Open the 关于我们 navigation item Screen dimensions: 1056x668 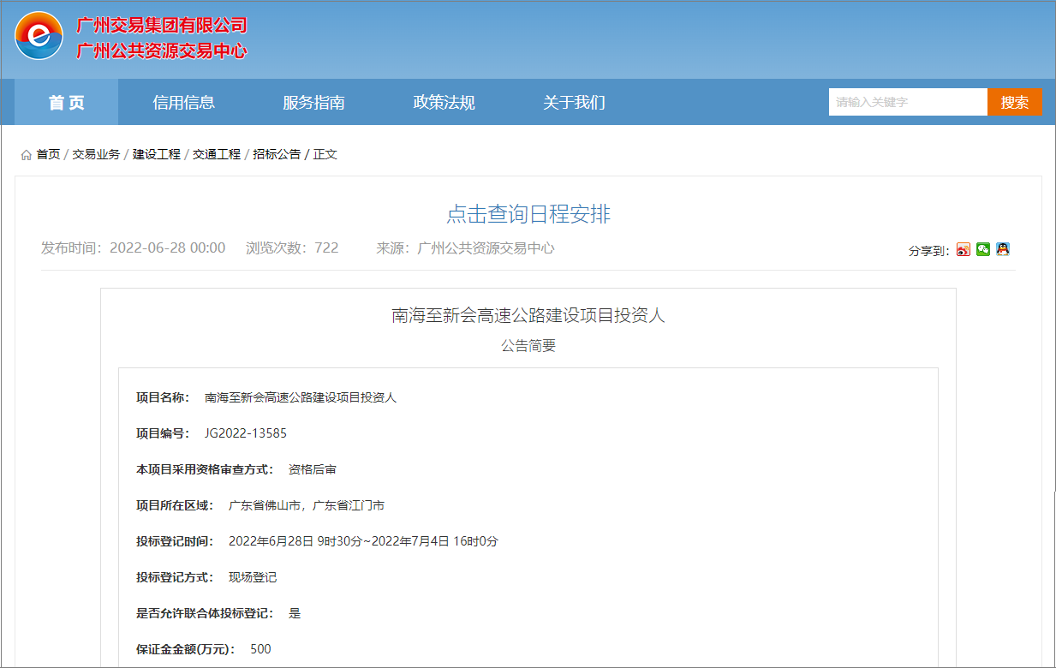coord(574,103)
